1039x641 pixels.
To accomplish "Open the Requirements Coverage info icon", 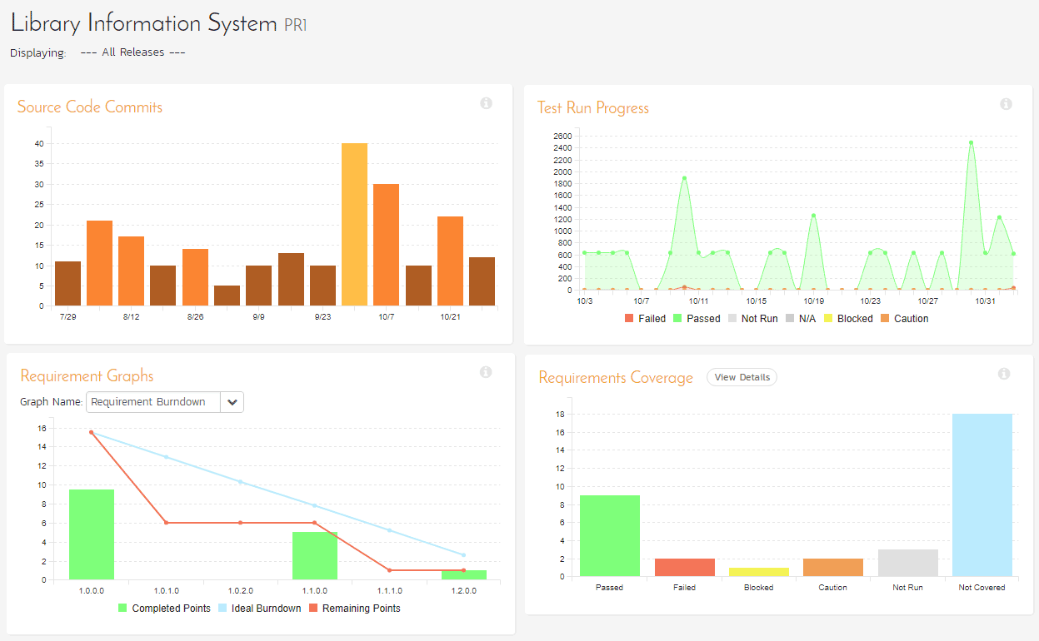I will 1004,374.
